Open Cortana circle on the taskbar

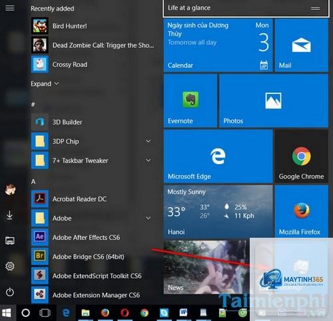pos(26,313)
